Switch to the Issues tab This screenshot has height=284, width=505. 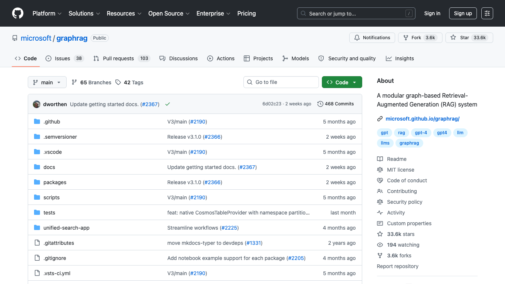(x=65, y=58)
